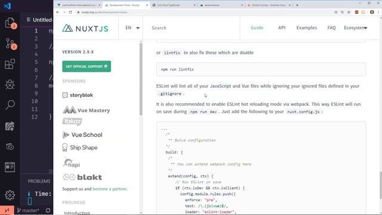
Task: Open Manage gear icon in VS Code
Action: [x=10, y=195]
